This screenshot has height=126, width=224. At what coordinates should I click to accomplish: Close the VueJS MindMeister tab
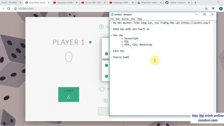21,2
